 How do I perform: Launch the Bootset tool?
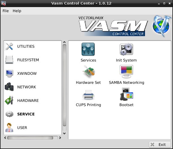point(126,94)
